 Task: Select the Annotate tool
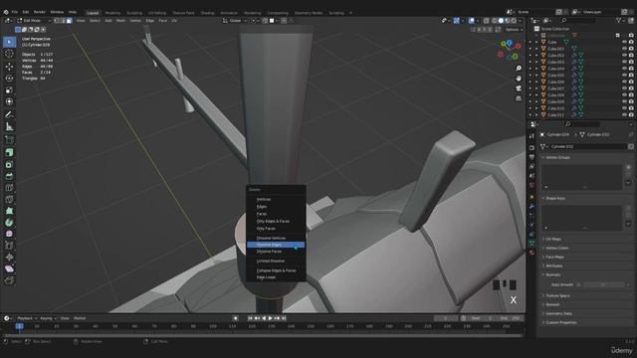[9, 115]
